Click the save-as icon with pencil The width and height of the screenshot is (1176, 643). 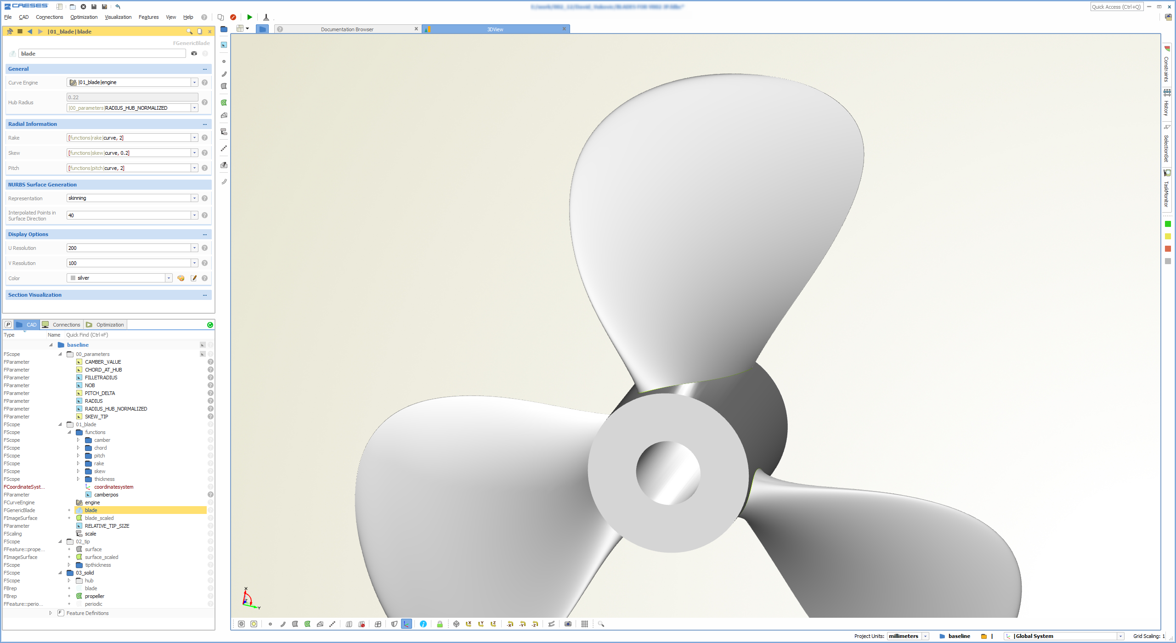[x=104, y=6]
